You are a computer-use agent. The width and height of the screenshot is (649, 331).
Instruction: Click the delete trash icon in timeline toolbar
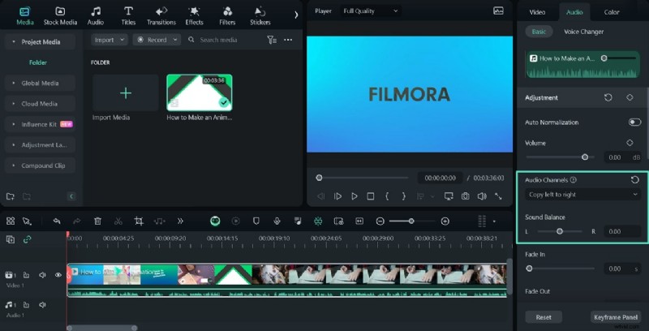(97, 221)
